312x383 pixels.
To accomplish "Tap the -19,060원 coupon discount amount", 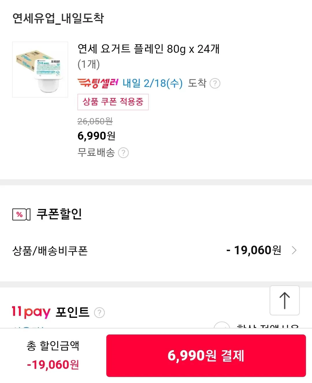I will point(254,250).
